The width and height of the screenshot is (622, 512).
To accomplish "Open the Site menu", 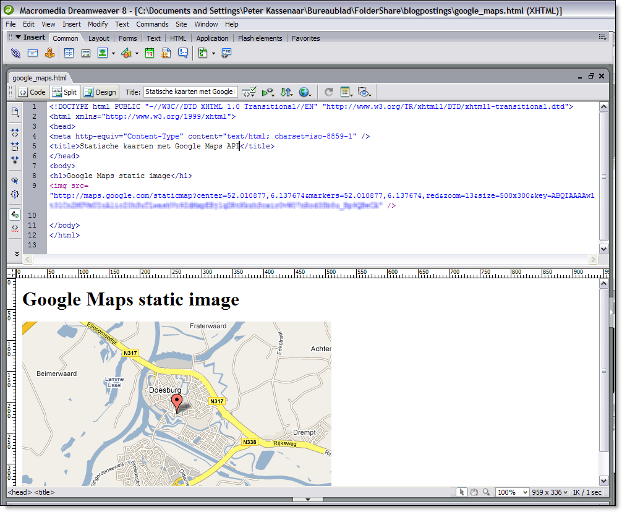I will click(181, 24).
